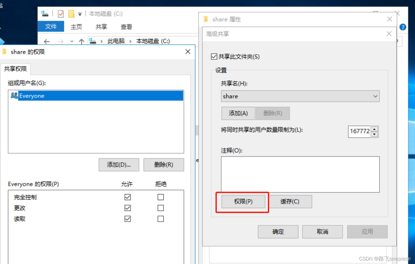This screenshot has height=264, width=415.
Task: Open the 文件 menu in Explorer
Action: 51,26
